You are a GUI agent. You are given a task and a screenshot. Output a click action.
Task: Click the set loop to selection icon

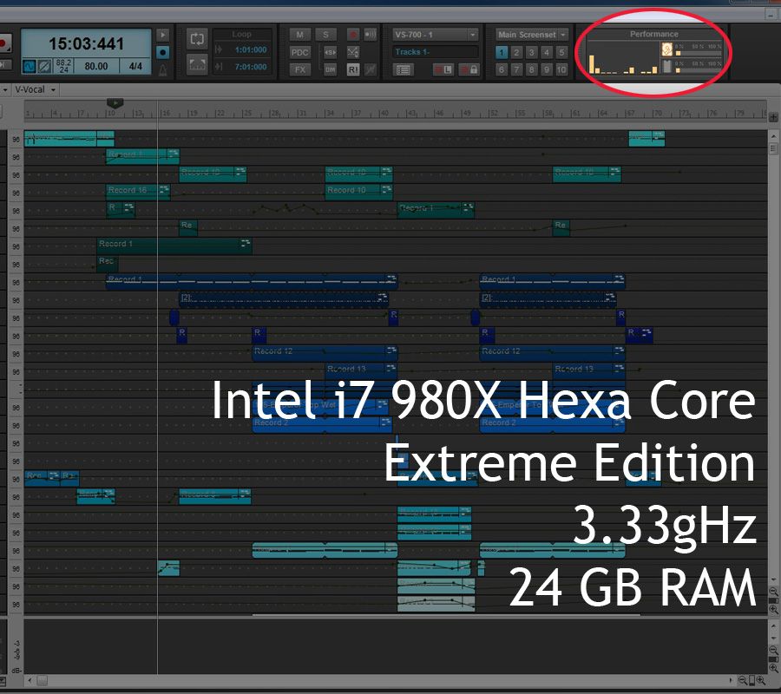(x=196, y=64)
